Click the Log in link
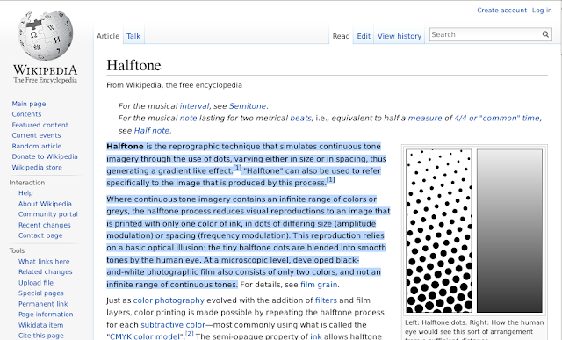Screen dimensions: 562x340 click(x=542, y=10)
